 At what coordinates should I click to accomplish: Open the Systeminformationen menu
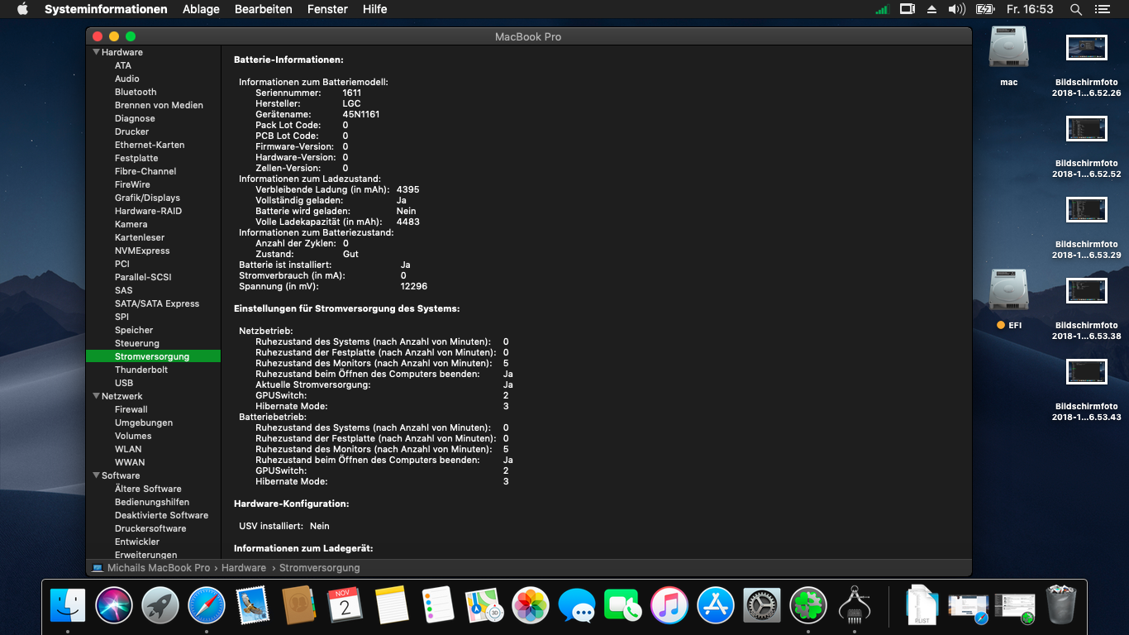(106, 9)
